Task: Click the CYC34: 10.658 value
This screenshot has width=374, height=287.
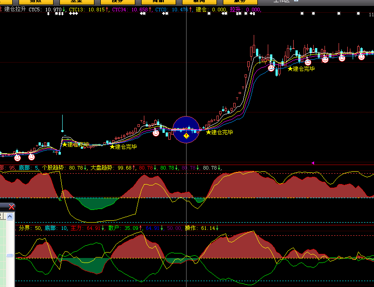Action: [132, 10]
